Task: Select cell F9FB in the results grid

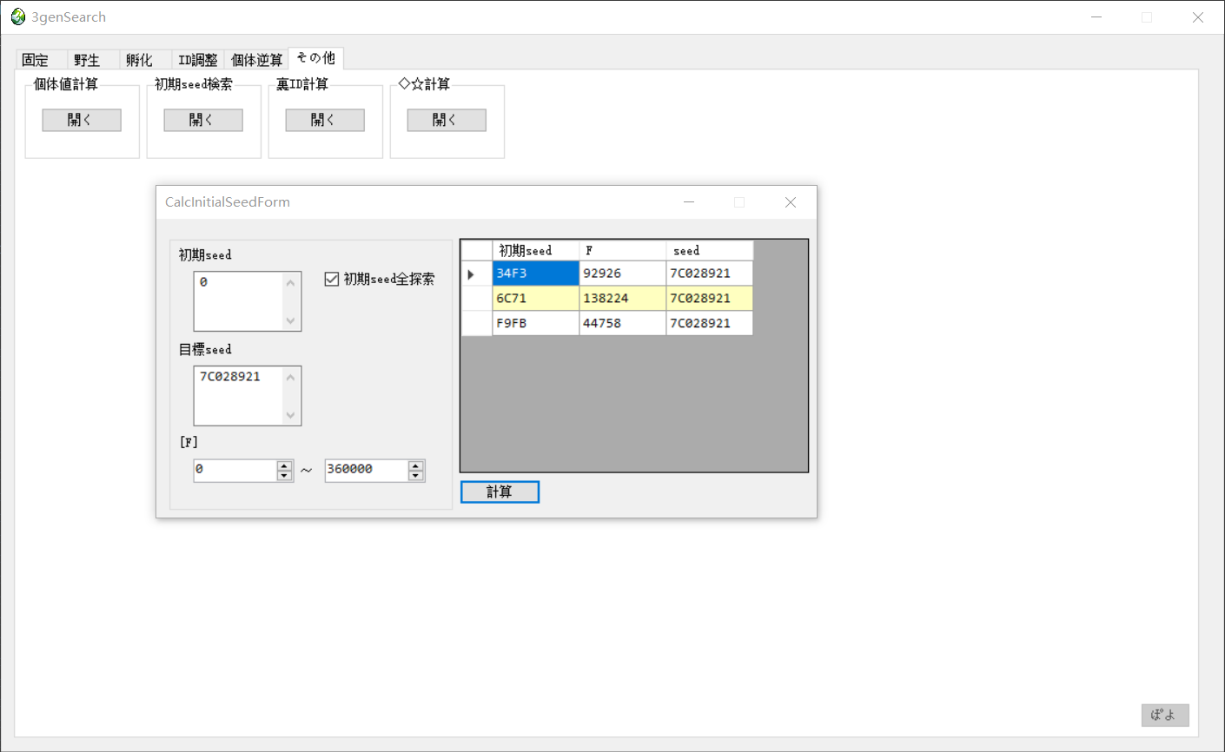Action: click(536, 323)
